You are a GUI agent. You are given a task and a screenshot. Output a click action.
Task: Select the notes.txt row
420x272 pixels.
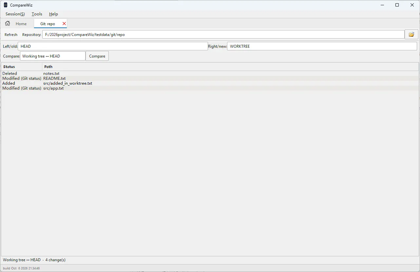coord(210,74)
